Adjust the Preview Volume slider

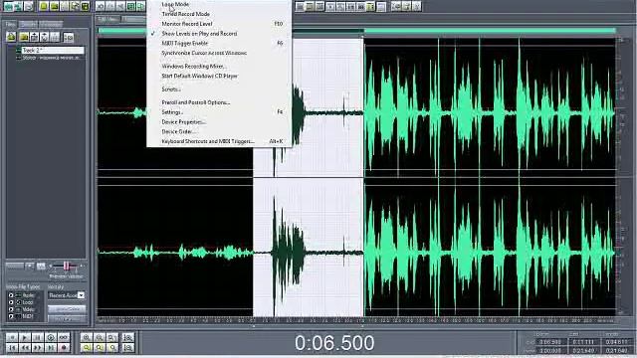(x=67, y=266)
